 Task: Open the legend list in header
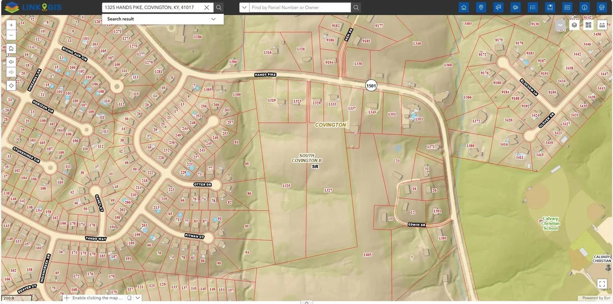coord(532,8)
